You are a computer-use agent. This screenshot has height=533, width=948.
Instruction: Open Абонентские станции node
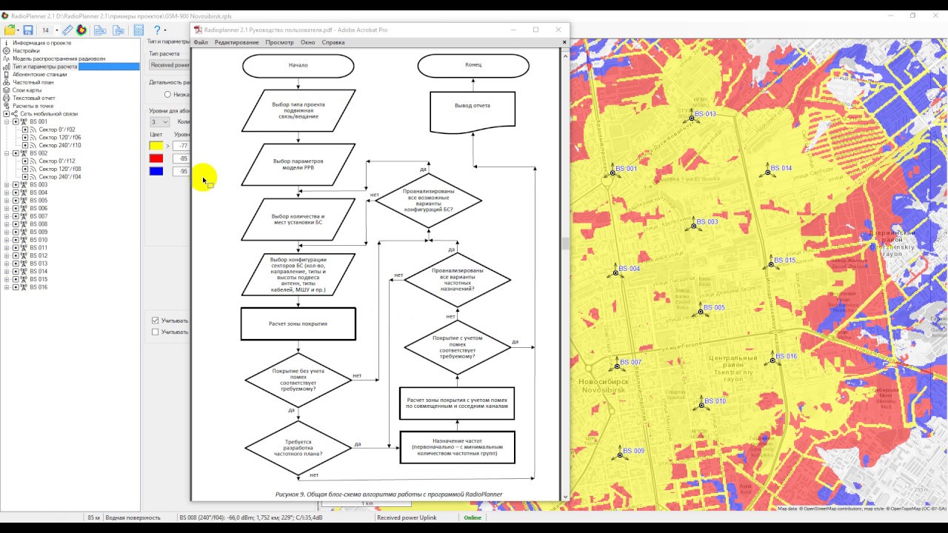pyautogui.click(x=39, y=75)
